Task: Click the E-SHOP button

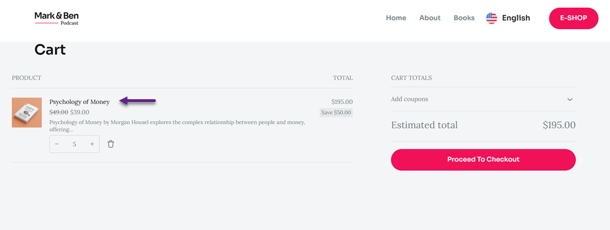Action: (x=573, y=18)
